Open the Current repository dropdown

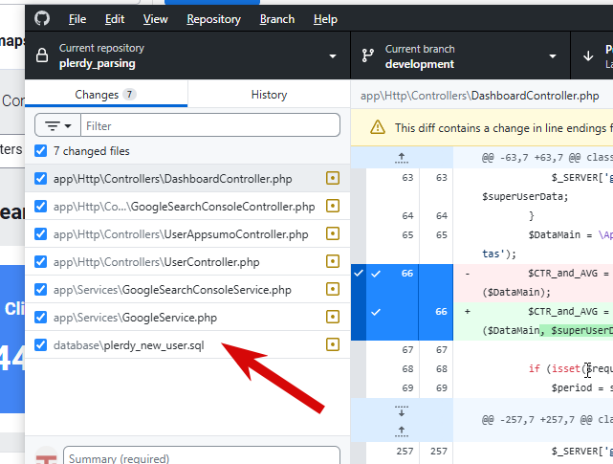(x=187, y=55)
